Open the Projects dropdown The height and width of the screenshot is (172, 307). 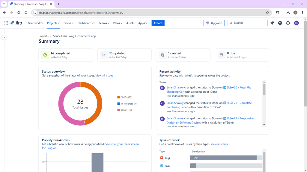(53, 23)
